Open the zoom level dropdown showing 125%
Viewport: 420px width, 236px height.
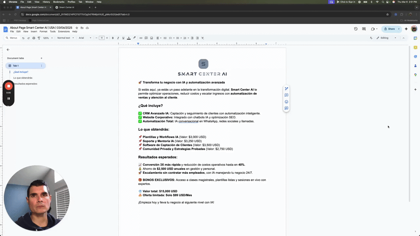(48, 38)
